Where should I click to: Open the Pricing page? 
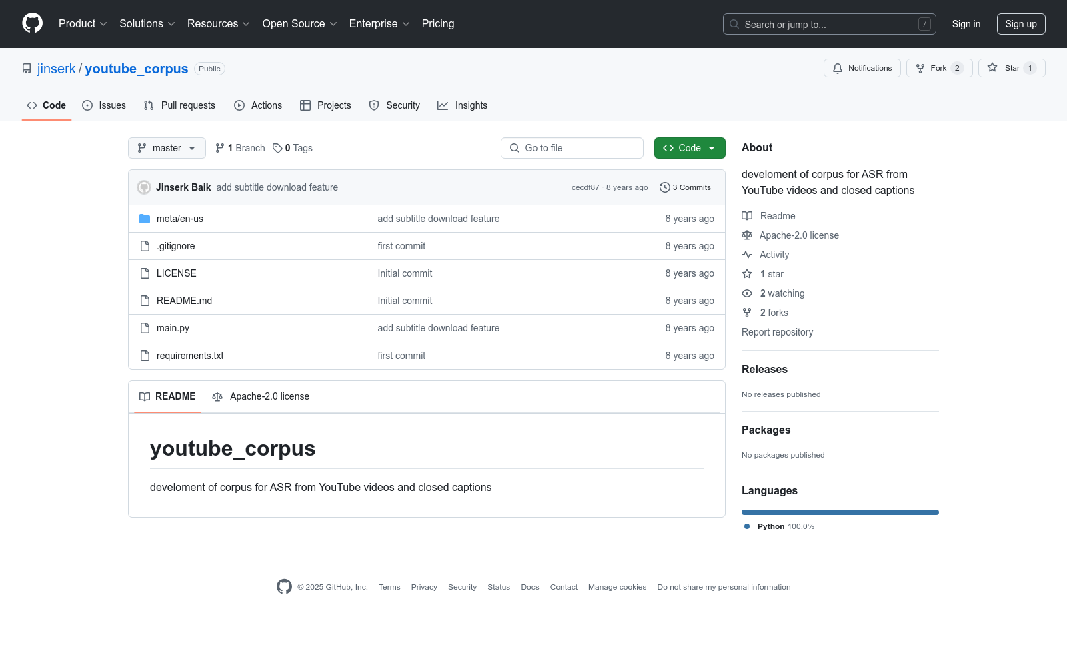pos(438,24)
